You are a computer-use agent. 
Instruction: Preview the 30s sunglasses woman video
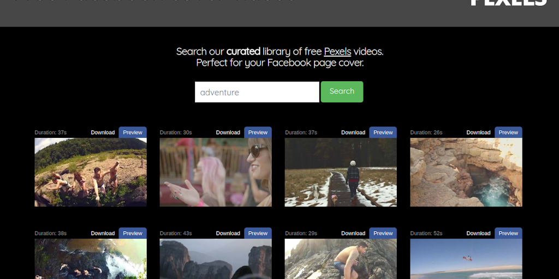(258, 132)
